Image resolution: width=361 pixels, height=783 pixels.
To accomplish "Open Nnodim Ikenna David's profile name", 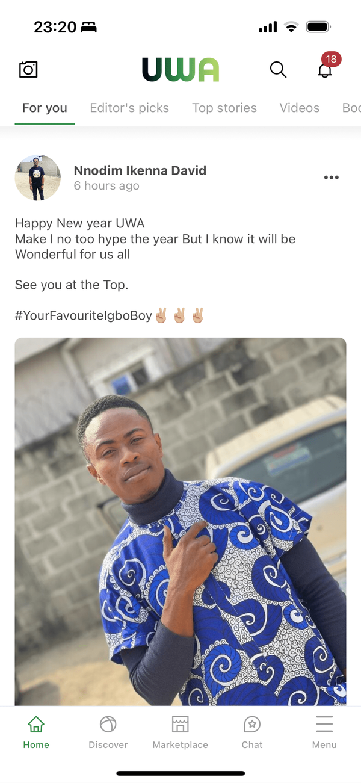I will click(x=140, y=170).
